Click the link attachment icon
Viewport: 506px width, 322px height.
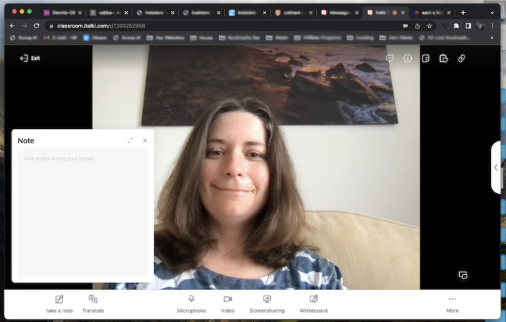(462, 58)
